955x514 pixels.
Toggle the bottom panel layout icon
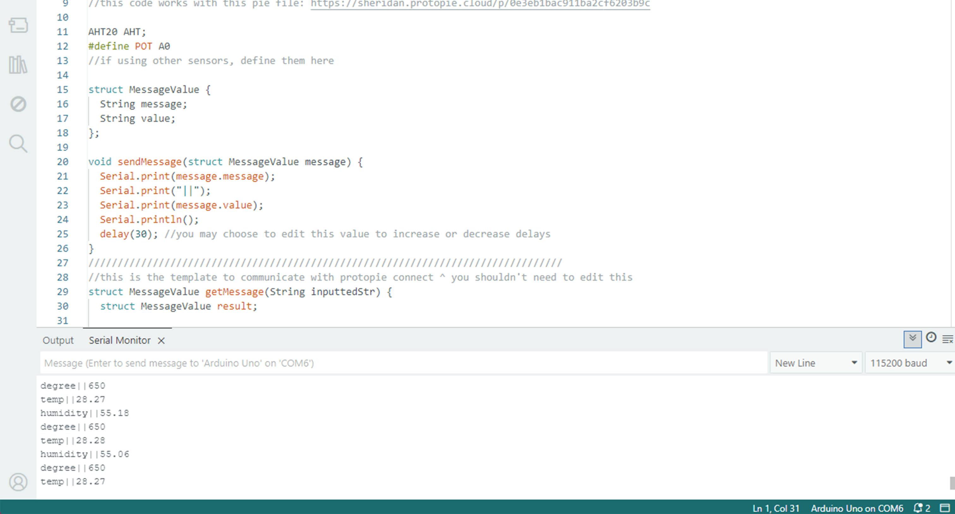[945, 508]
